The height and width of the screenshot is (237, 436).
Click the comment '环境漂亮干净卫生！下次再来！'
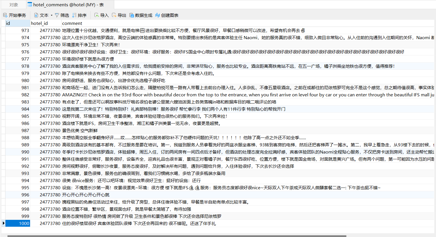(x=91, y=45)
